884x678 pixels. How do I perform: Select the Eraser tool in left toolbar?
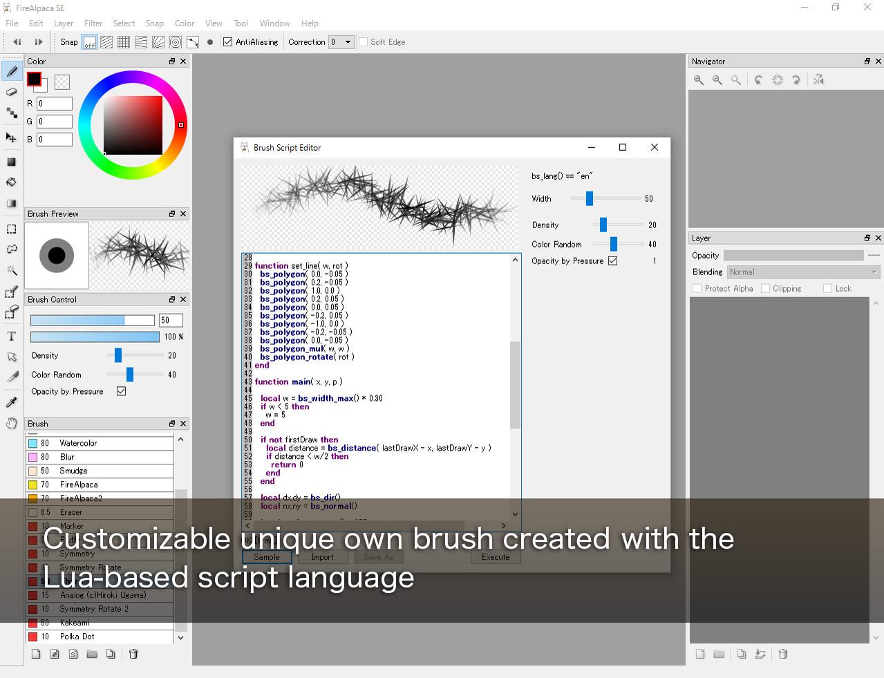[12, 92]
